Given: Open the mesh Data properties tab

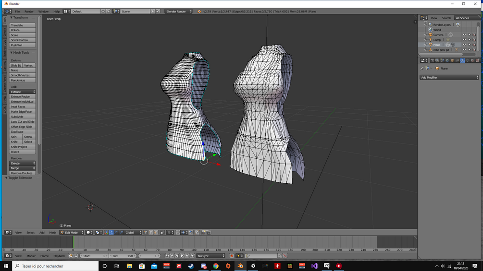Looking at the screenshot, I should [x=467, y=60].
